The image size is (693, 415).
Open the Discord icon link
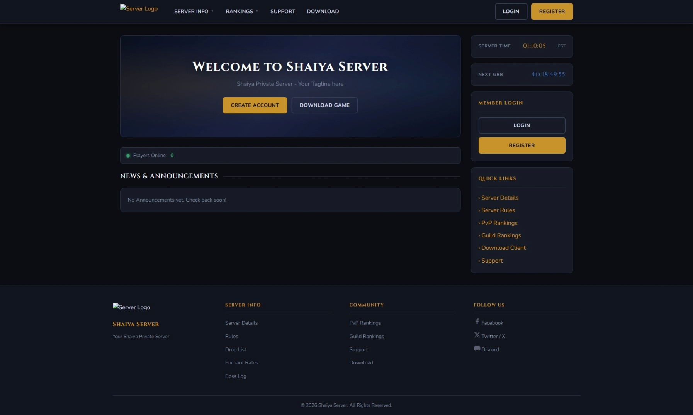(477, 348)
